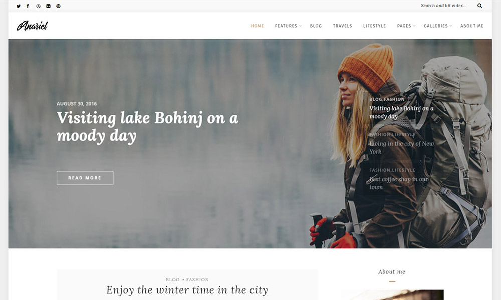Click the Read More button
Image resolution: width=501 pixels, height=300 pixels.
85,178
